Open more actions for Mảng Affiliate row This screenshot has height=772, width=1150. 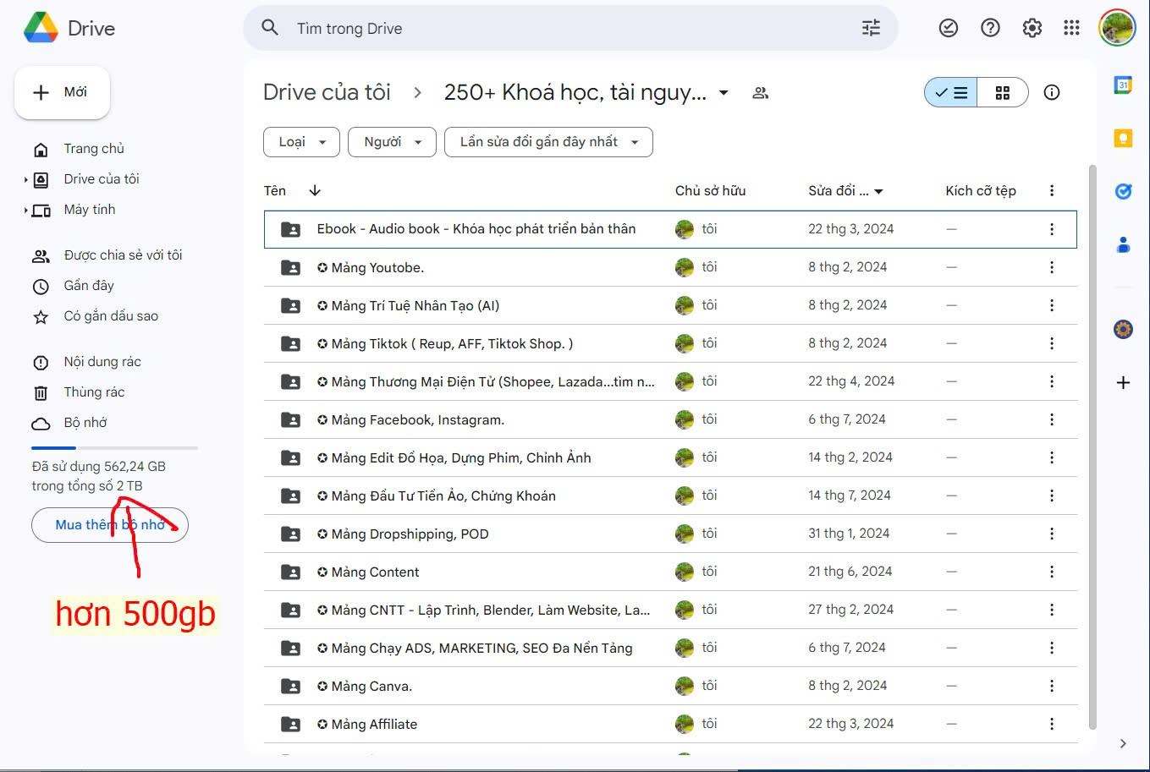(x=1052, y=724)
